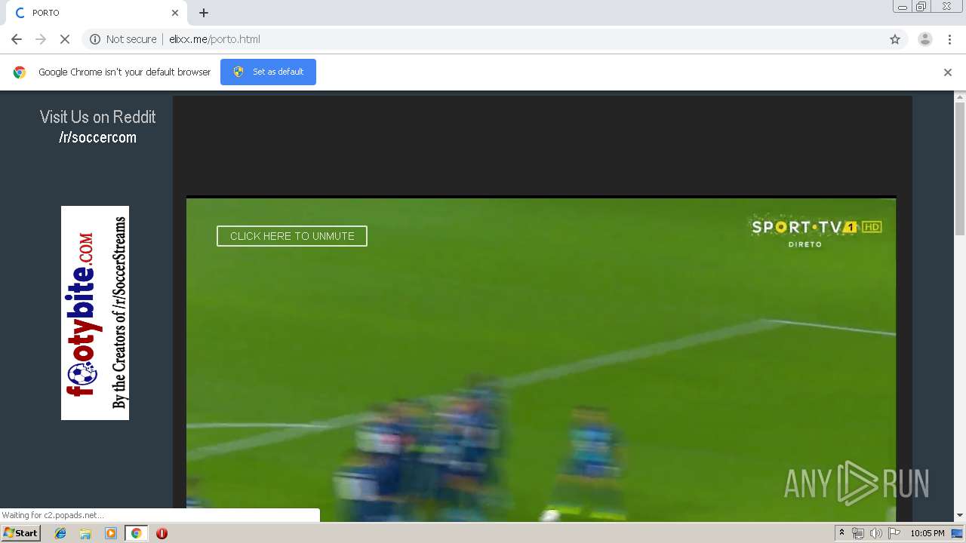This screenshot has height=543, width=966.
Task: Open the footybite.com banner
Action: pyautogui.click(x=95, y=313)
